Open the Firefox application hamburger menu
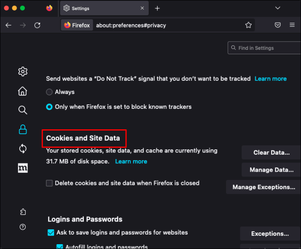Viewport: 301px width, 249px height. 292,25
